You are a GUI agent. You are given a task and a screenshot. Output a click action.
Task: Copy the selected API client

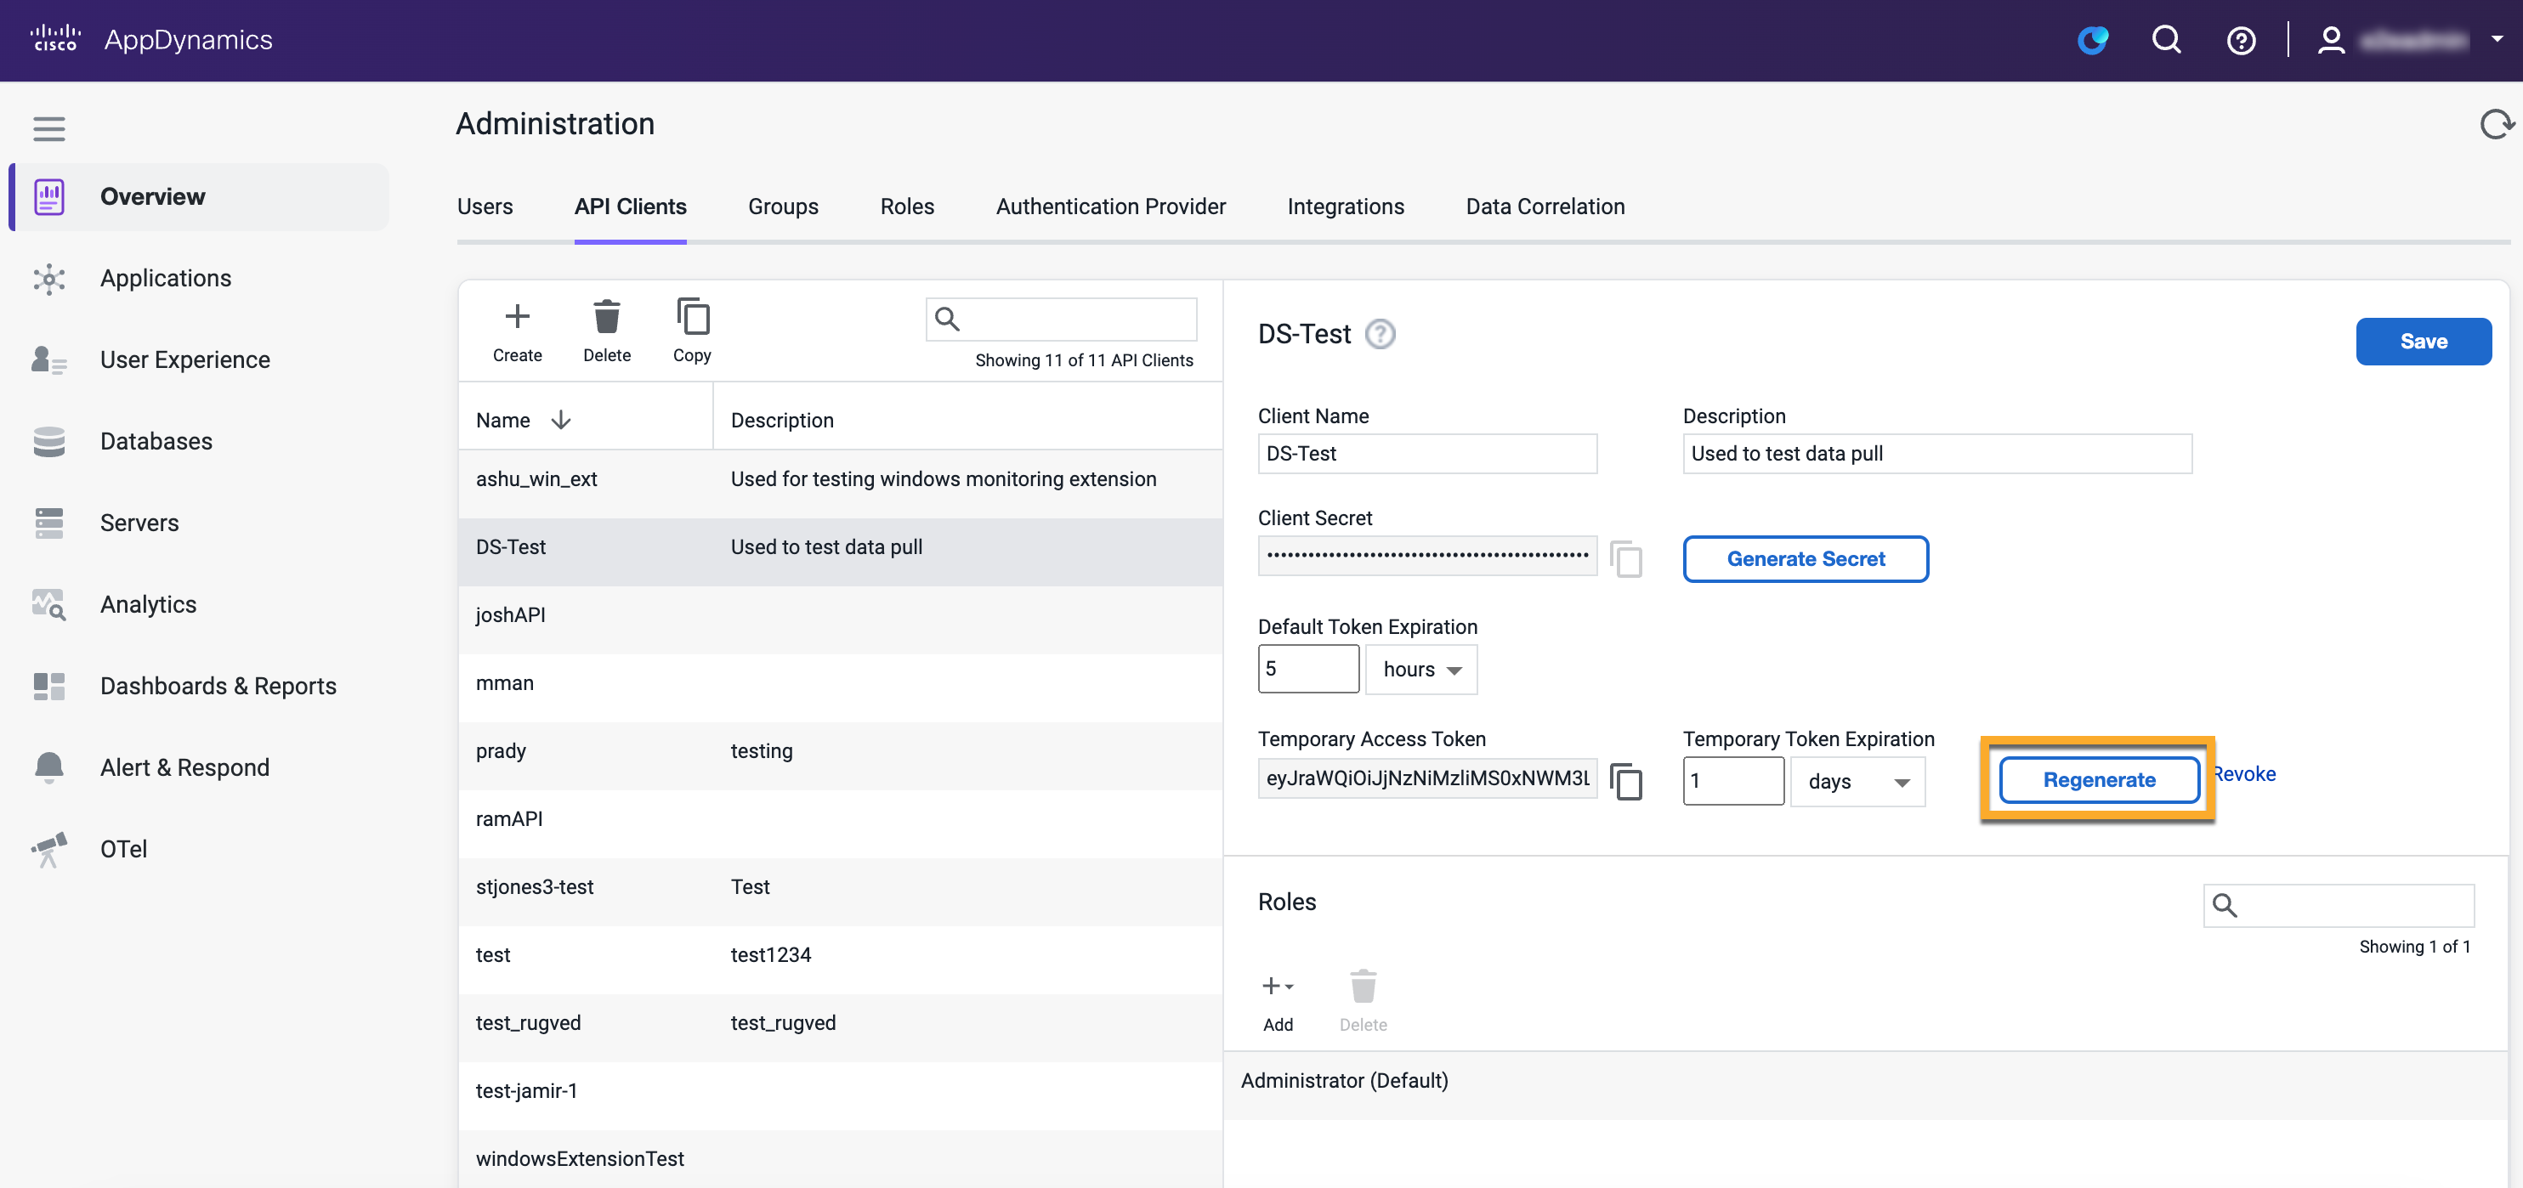pyautogui.click(x=693, y=316)
